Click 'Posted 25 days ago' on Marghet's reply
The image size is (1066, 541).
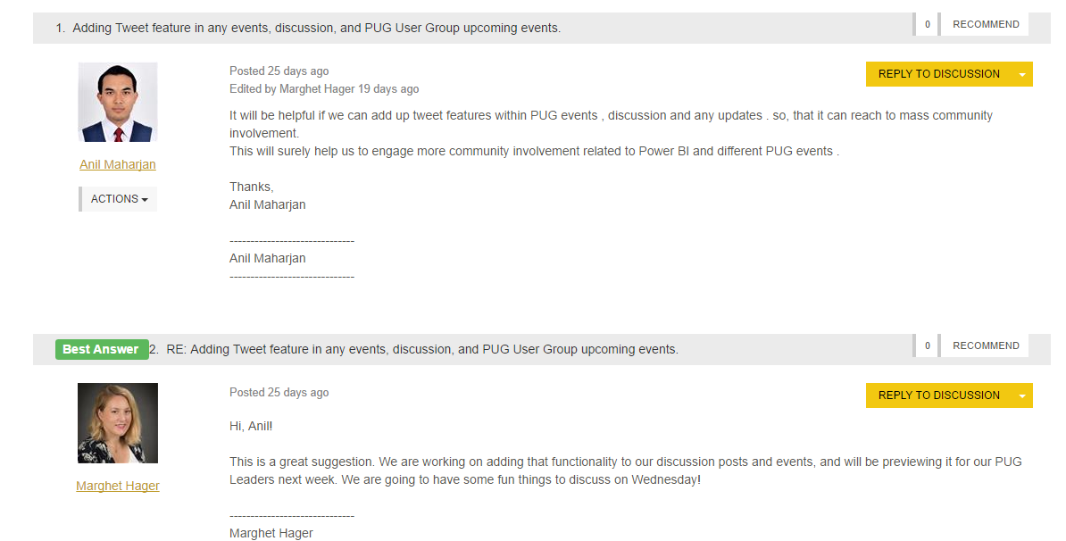(x=279, y=393)
